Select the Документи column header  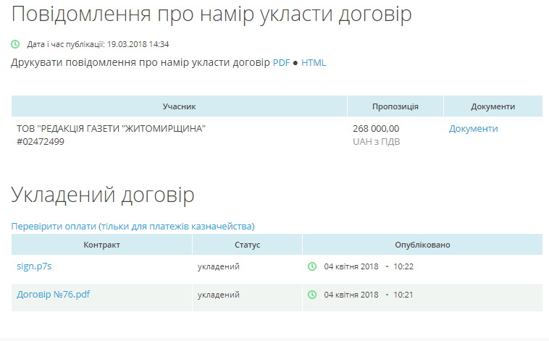[493, 106]
